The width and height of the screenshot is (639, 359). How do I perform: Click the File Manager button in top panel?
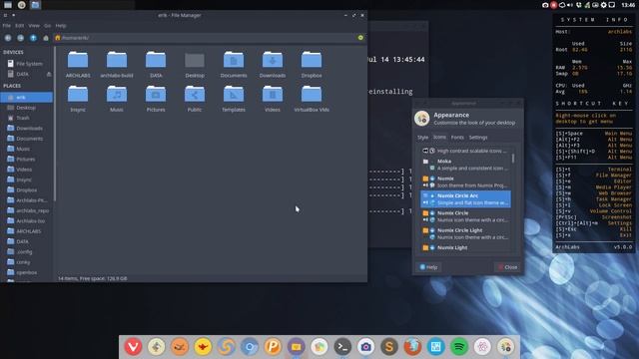tap(36, 5)
